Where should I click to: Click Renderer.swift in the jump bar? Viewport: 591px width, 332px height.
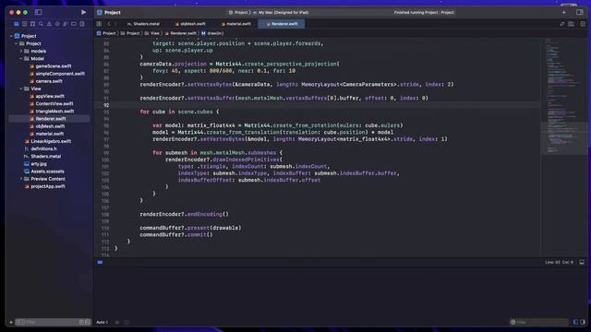tap(181, 33)
